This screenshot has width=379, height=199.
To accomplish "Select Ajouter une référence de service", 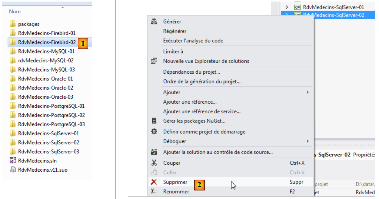I will pyautogui.click(x=202, y=111).
